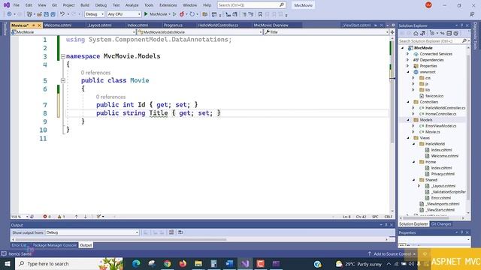Open Microsoft Edge from the taskbar
481x270 pixels.
136,263
